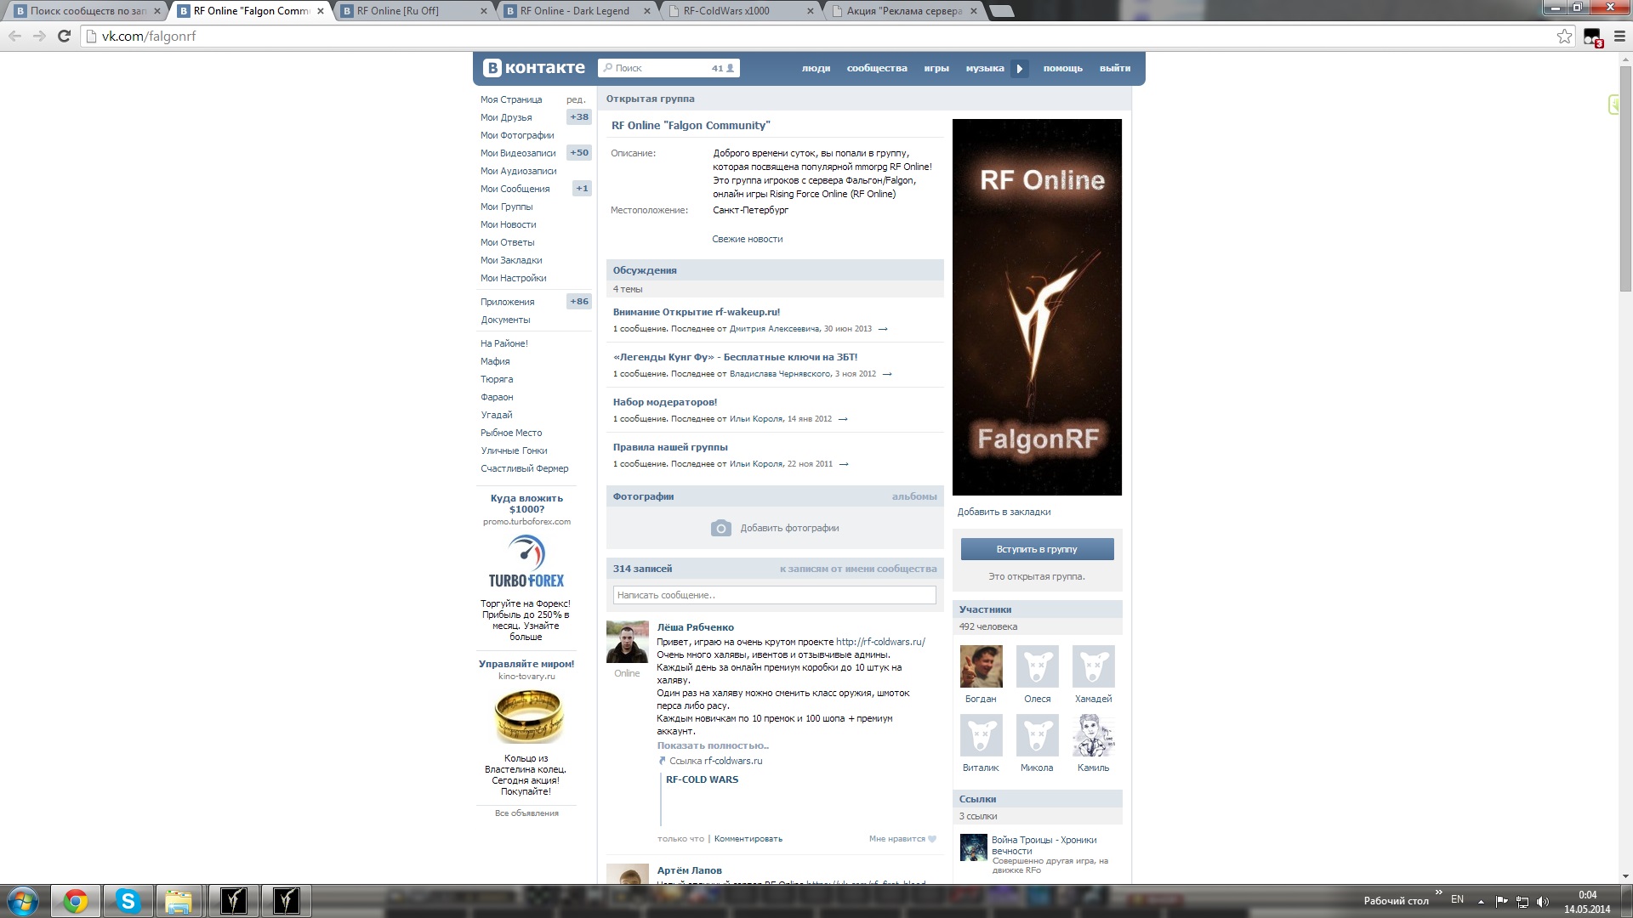1633x918 pixels.
Task: Click the RF Online FalgonRF group banner
Action: 1037,307
